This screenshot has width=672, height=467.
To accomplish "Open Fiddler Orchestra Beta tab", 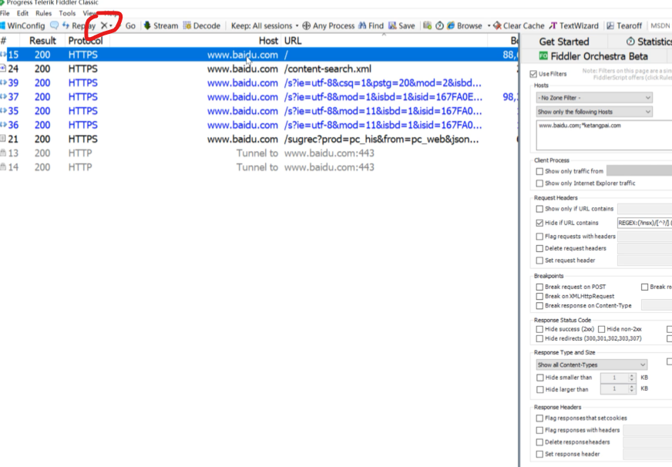I will (x=593, y=56).
